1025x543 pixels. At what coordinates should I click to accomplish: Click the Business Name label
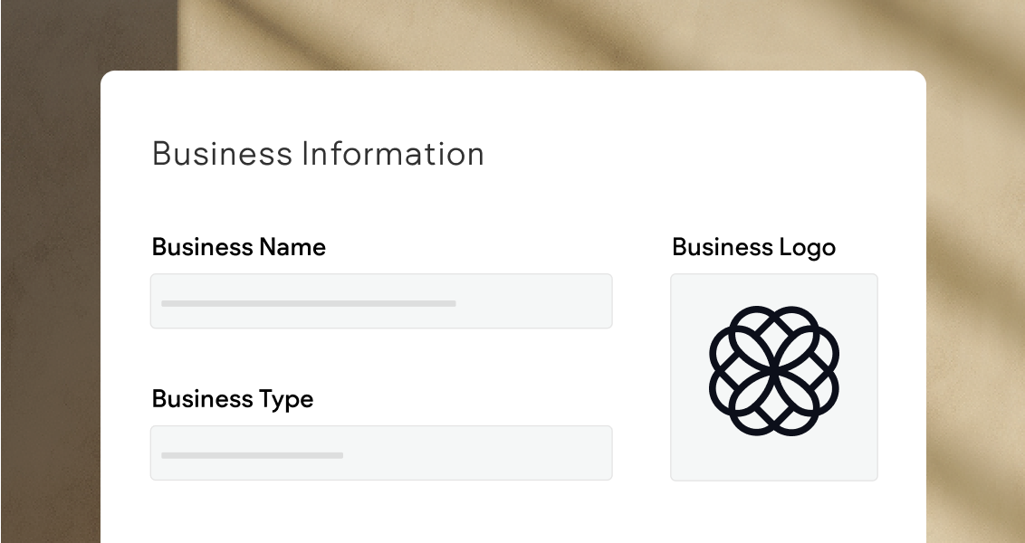[238, 247]
